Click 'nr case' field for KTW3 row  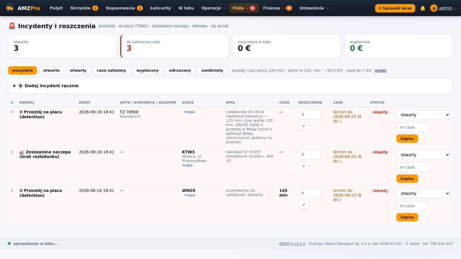(412, 167)
